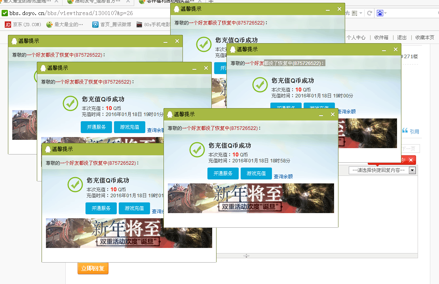Click the green checkmark in the 19时00分 popup

coord(260,85)
